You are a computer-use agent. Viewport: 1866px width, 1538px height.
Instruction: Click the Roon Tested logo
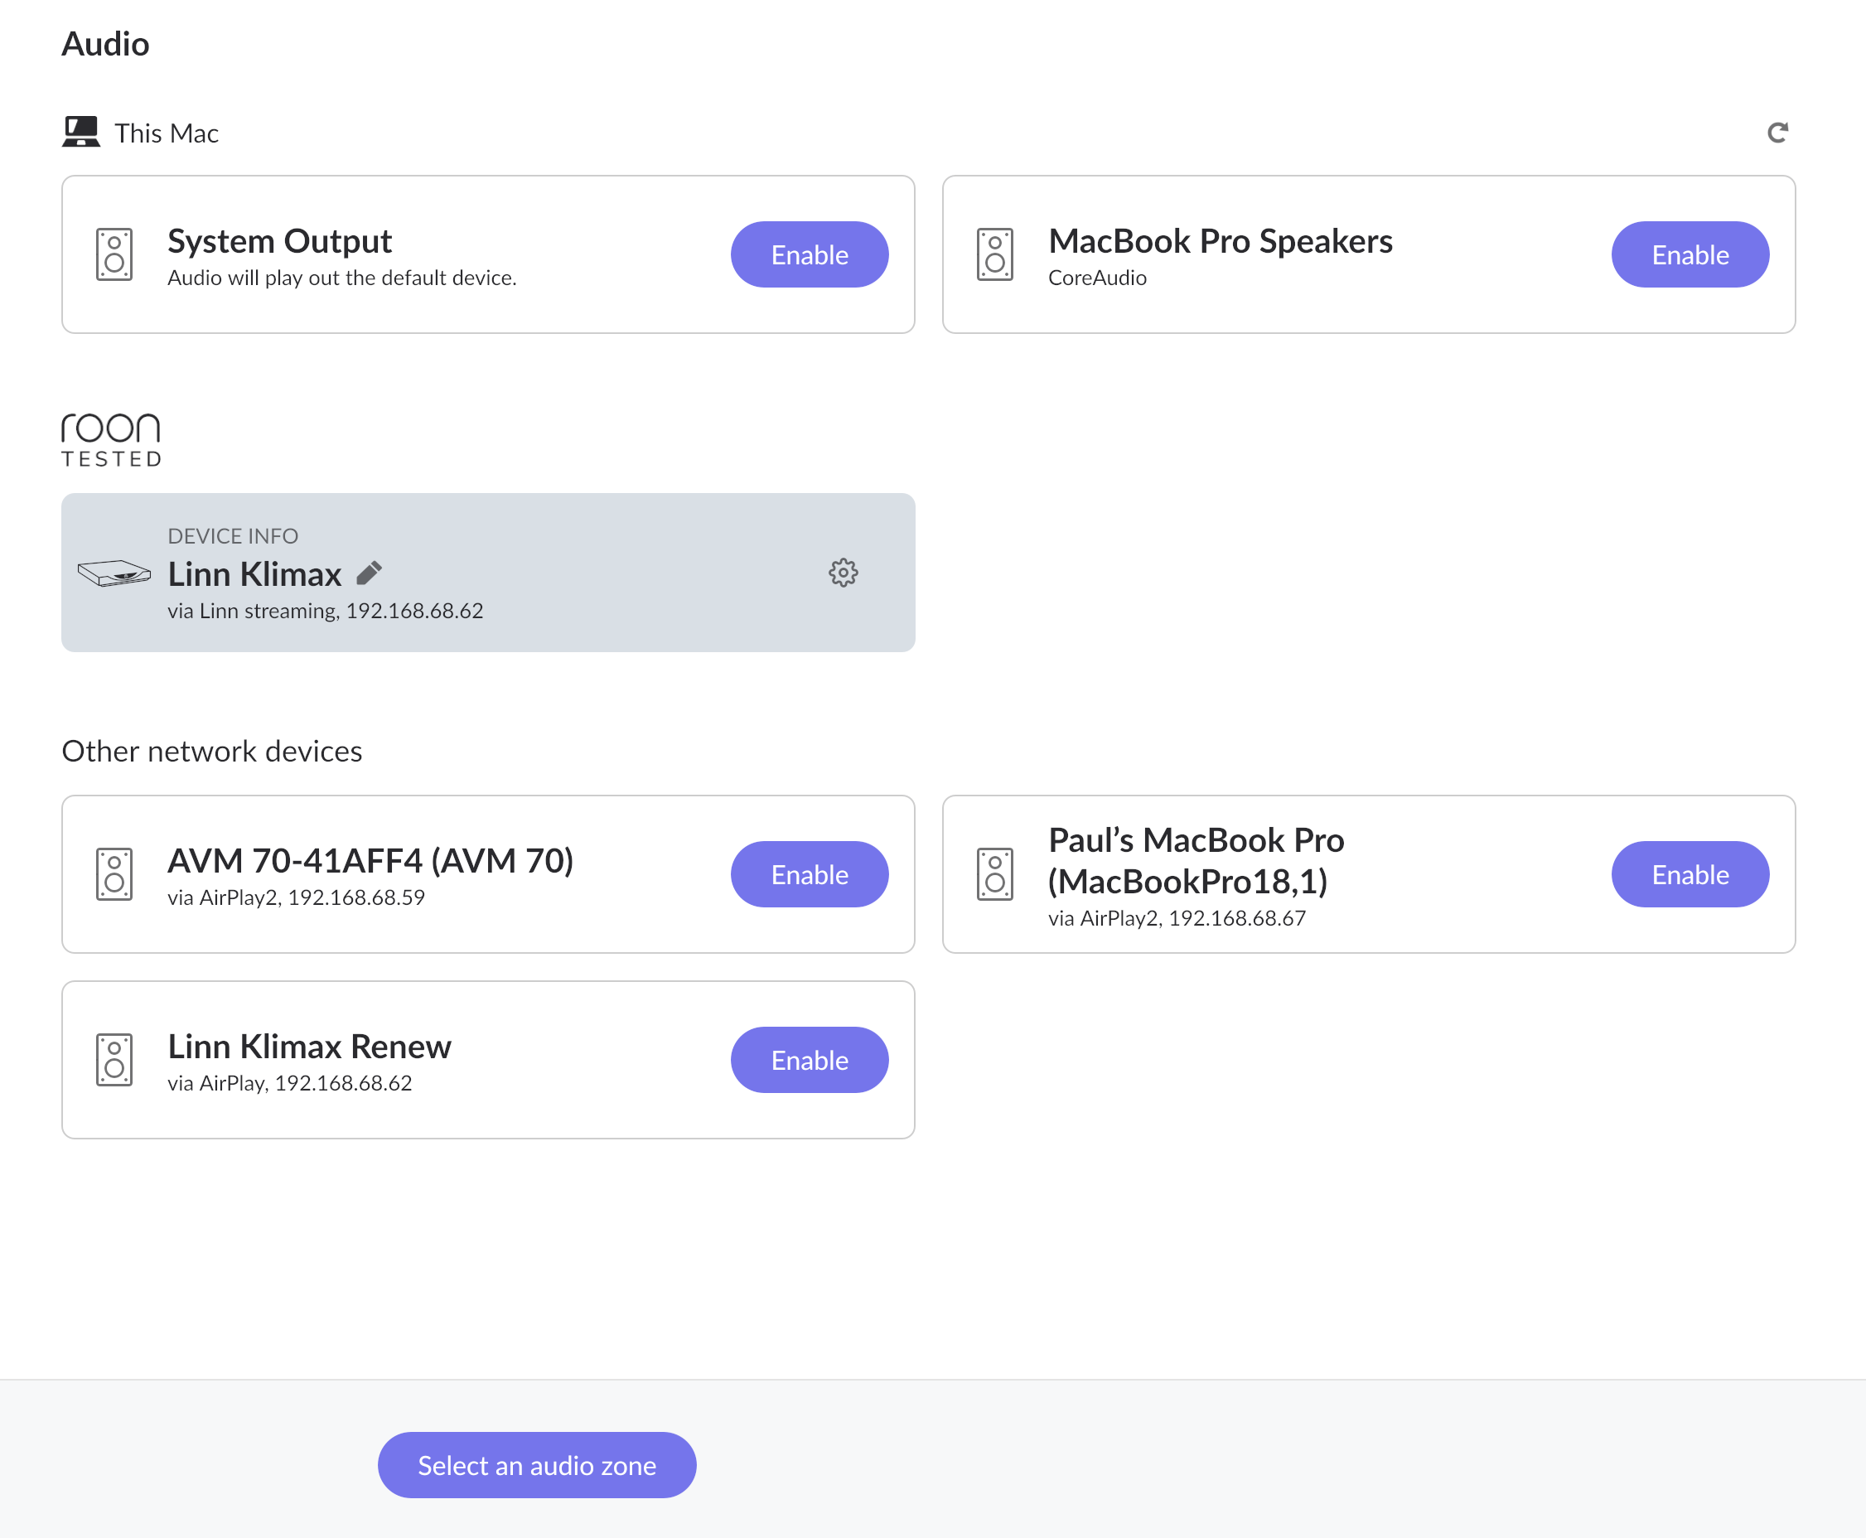(112, 439)
